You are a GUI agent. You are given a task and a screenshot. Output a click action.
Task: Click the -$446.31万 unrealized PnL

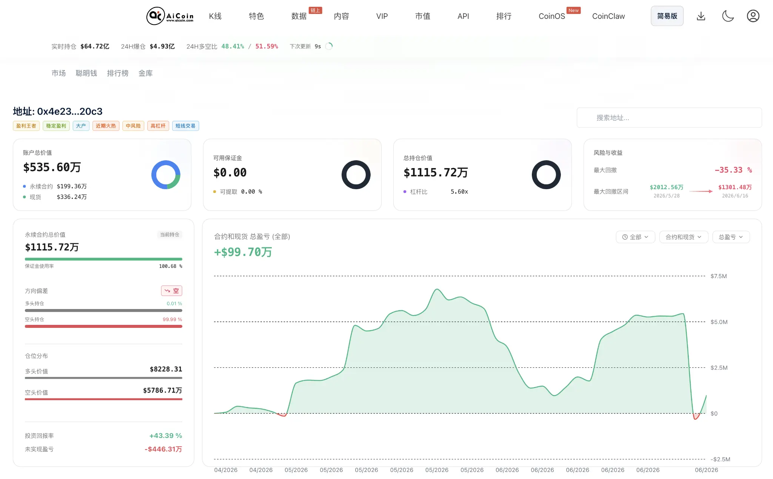coord(163,449)
